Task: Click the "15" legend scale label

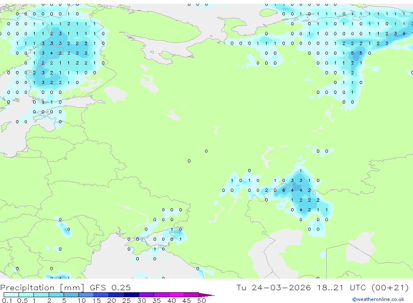Action: [97, 301]
